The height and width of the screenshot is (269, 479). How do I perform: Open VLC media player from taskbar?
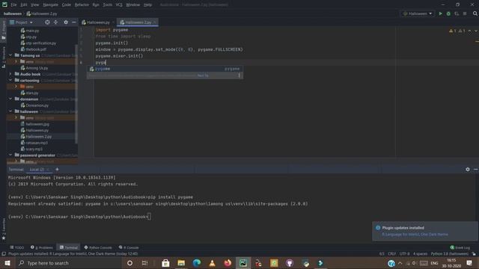click(x=212, y=263)
